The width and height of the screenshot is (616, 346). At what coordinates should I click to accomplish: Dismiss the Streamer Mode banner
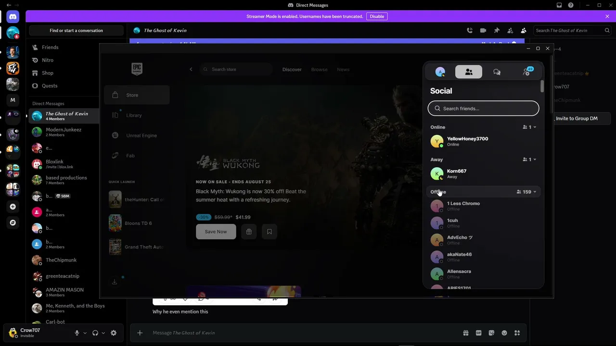607,16
